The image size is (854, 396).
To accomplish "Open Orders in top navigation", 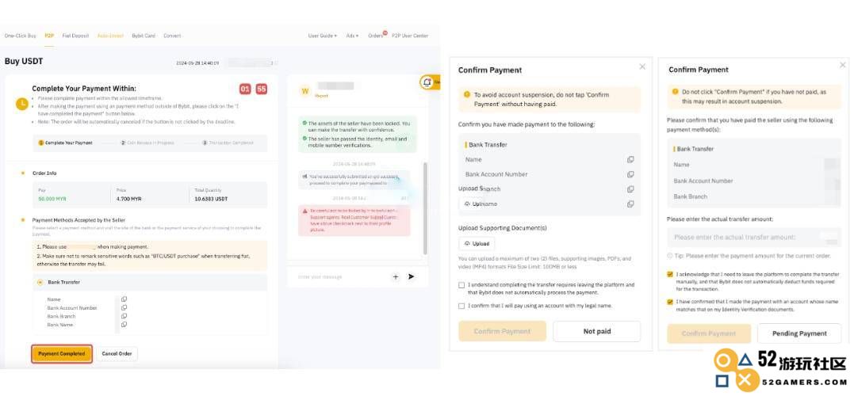I will click(376, 36).
